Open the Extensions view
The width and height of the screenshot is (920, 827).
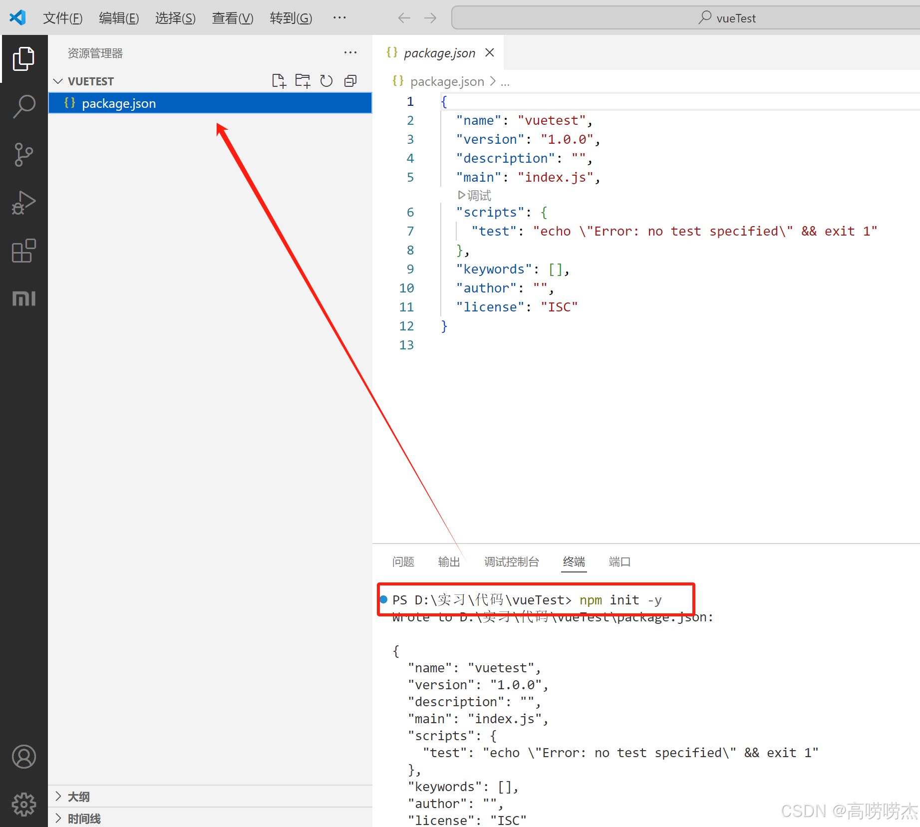pos(23,251)
